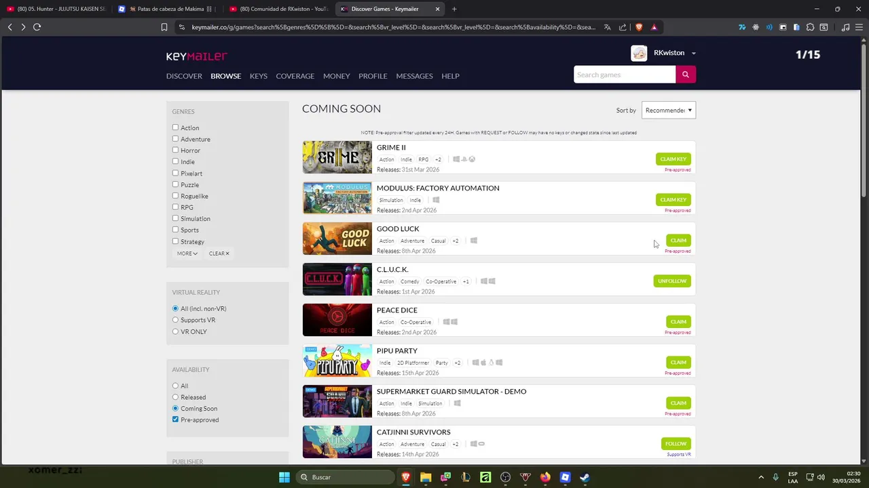
Task: Open Brave Shields lion icon
Action: 639,27
